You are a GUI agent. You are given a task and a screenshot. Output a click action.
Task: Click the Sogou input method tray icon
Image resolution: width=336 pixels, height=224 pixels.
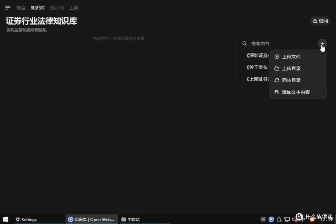[x=312, y=219]
